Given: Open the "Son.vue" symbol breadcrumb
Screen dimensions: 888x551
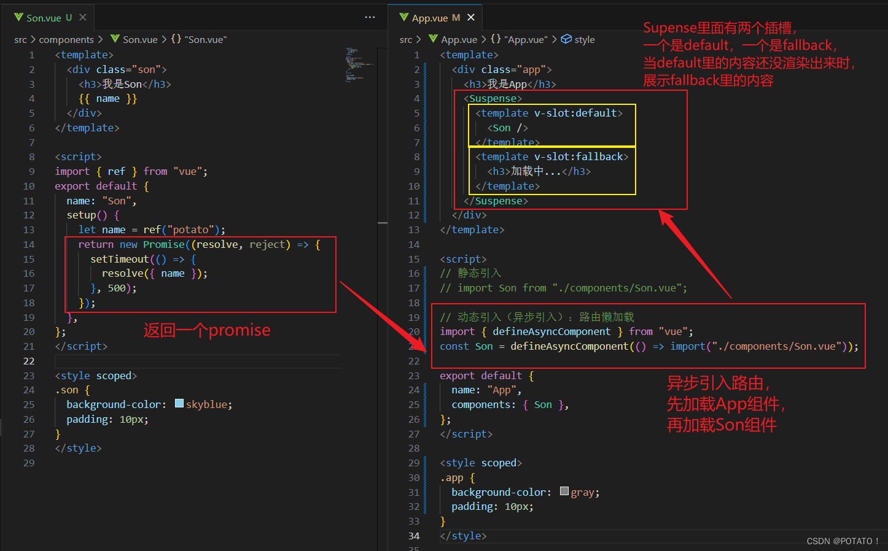Looking at the screenshot, I should (x=206, y=39).
